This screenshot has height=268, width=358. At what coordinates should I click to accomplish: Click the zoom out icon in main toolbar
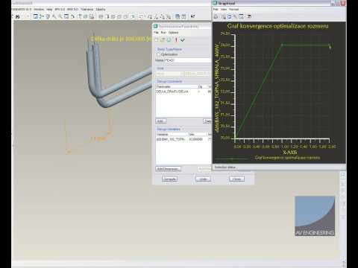pos(60,16)
